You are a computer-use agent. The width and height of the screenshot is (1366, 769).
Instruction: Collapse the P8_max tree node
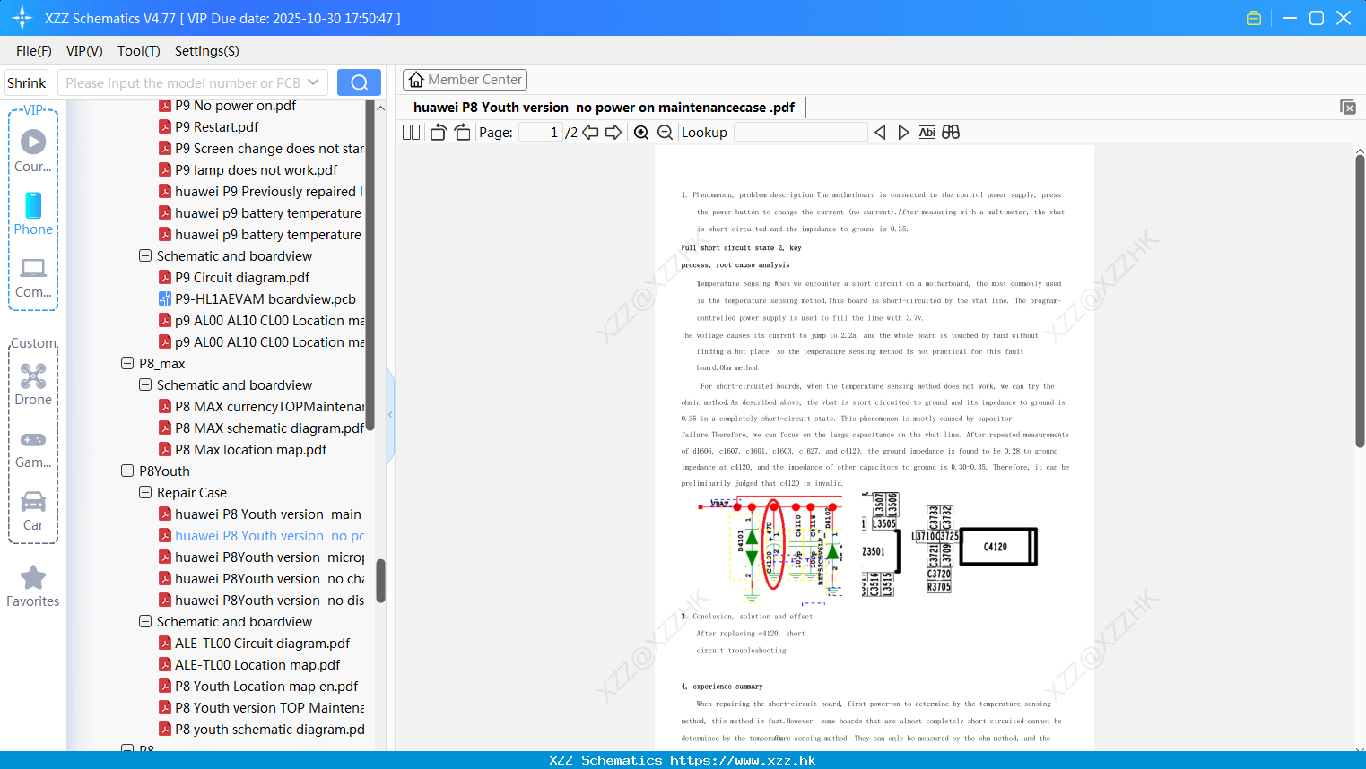127,363
